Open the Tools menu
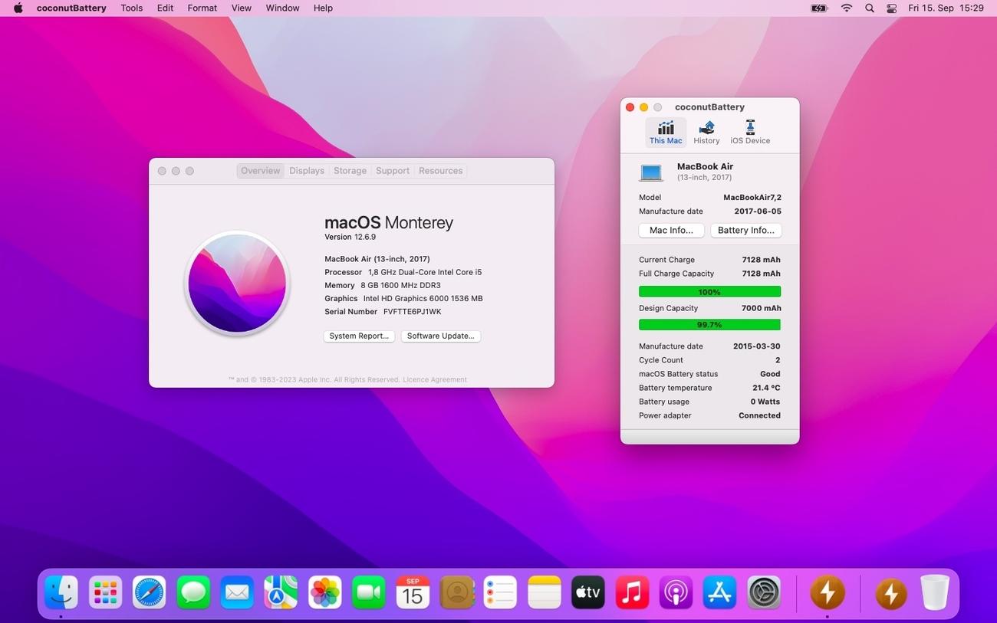Screen dimensions: 997x623 [132, 8]
